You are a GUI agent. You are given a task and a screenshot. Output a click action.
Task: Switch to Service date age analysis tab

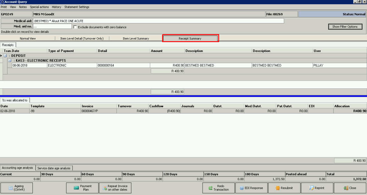54,168
